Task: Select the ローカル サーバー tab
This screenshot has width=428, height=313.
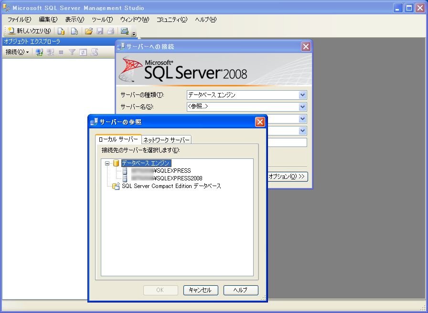Action: (118, 139)
